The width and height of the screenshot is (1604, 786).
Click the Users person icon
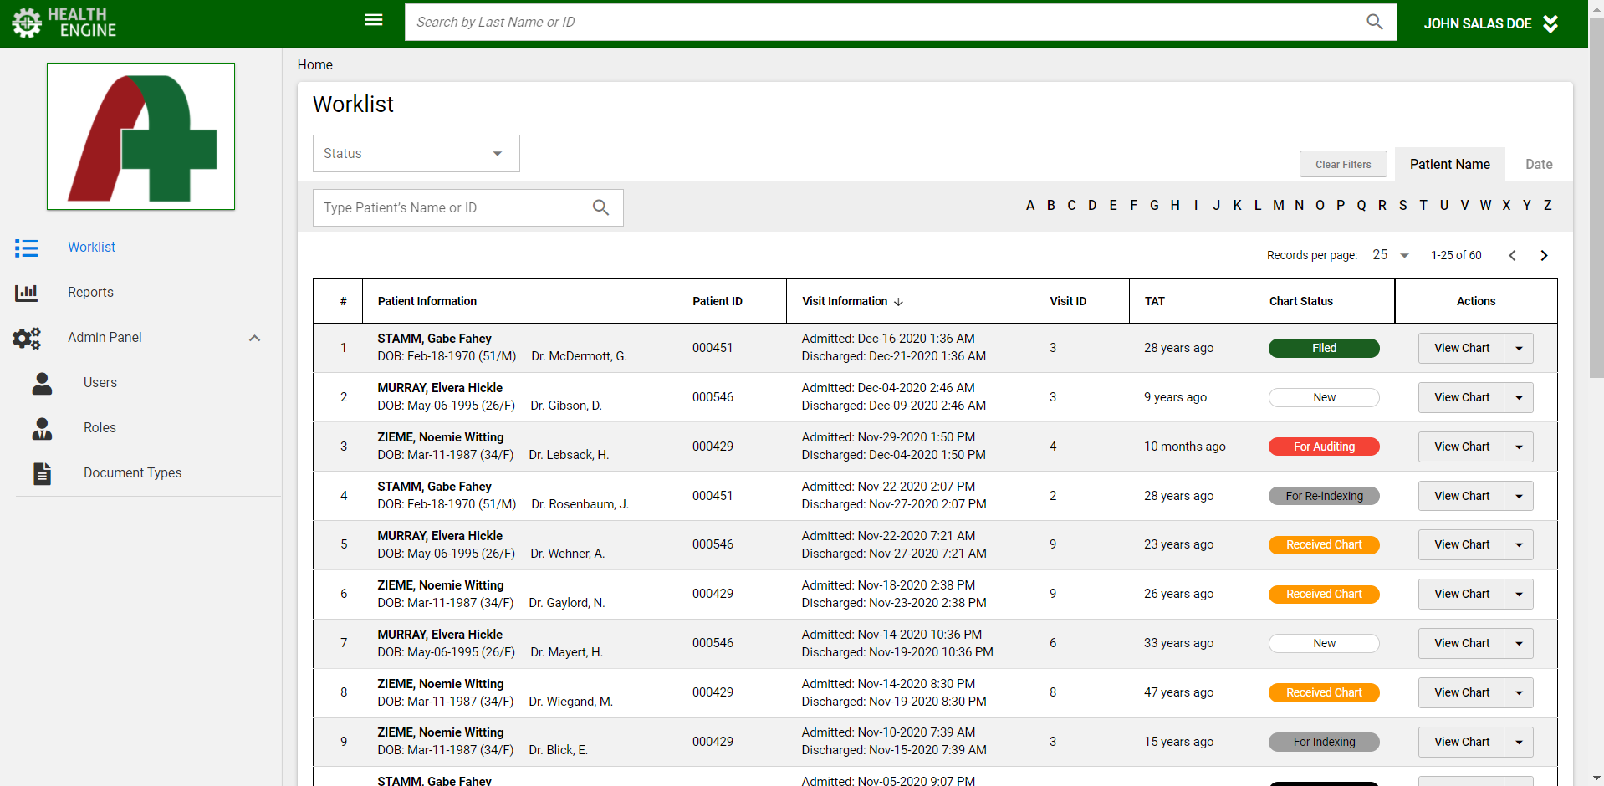point(42,383)
